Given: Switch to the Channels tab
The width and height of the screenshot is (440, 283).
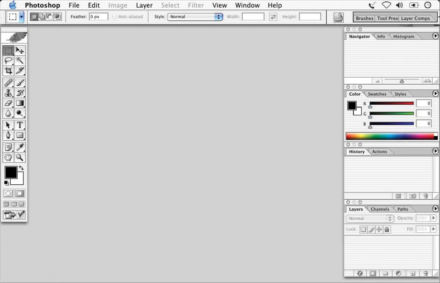Looking at the screenshot, I should point(380,209).
